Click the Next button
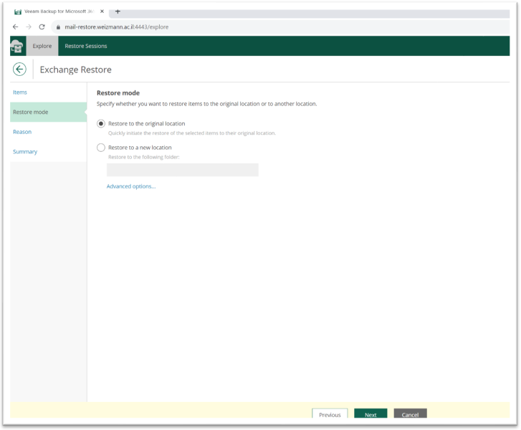Viewport: 521px width, 430px height. [x=371, y=414]
